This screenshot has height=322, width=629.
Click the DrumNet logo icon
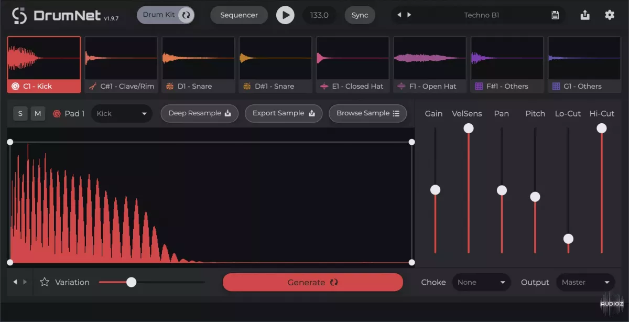[x=19, y=15]
